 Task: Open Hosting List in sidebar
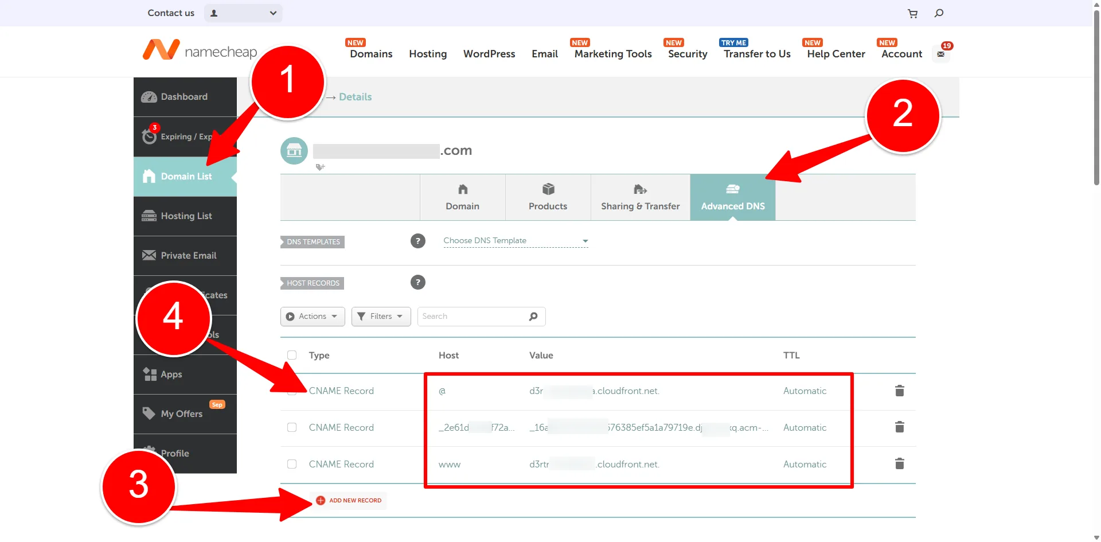coord(185,216)
